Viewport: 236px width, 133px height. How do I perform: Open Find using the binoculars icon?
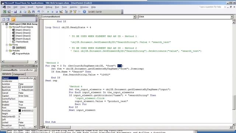point(33,11)
